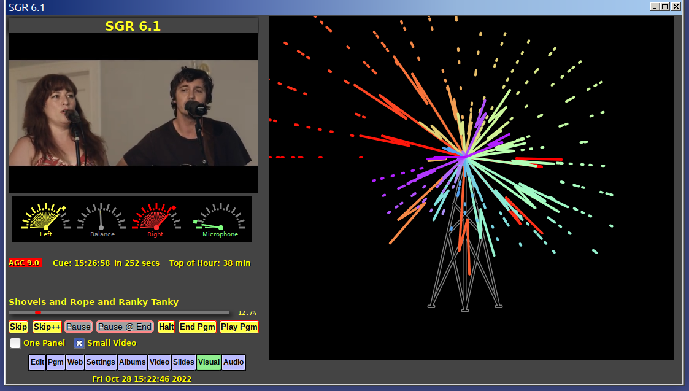Halt playback using the Halt button
This screenshot has width=689, height=391.
coord(166,327)
